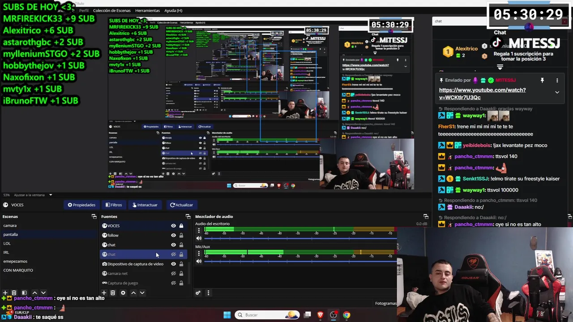
Task: Hide Dispositivo de captura de video
Action: click(x=173, y=264)
